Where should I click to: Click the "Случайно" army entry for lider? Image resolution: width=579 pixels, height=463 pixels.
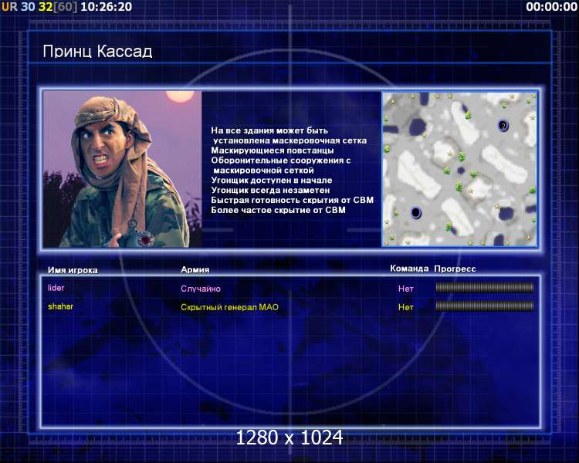coord(200,289)
